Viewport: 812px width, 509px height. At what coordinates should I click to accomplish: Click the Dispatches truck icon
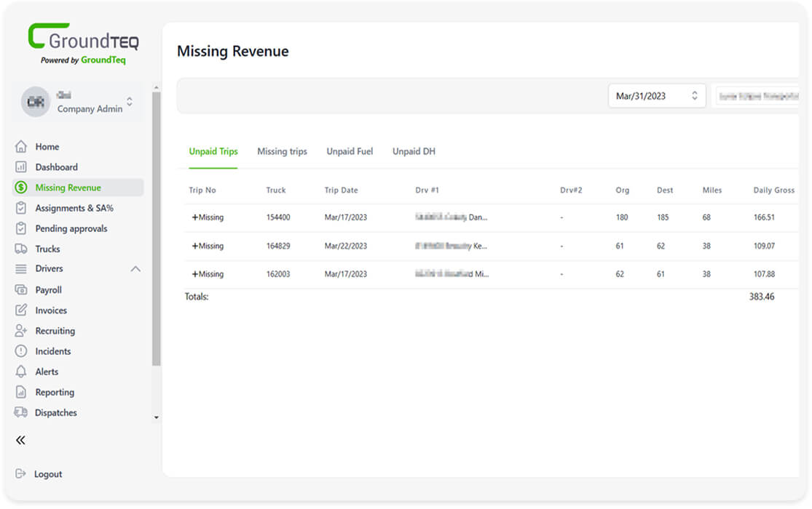point(20,413)
